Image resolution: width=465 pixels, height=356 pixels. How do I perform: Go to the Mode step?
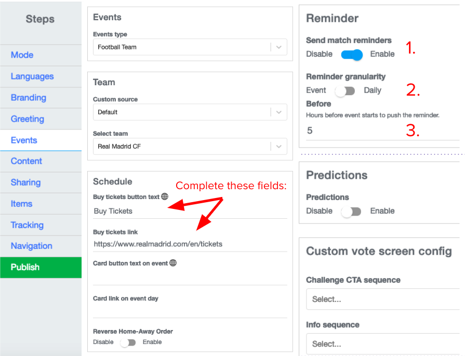(x=22, y=55)
